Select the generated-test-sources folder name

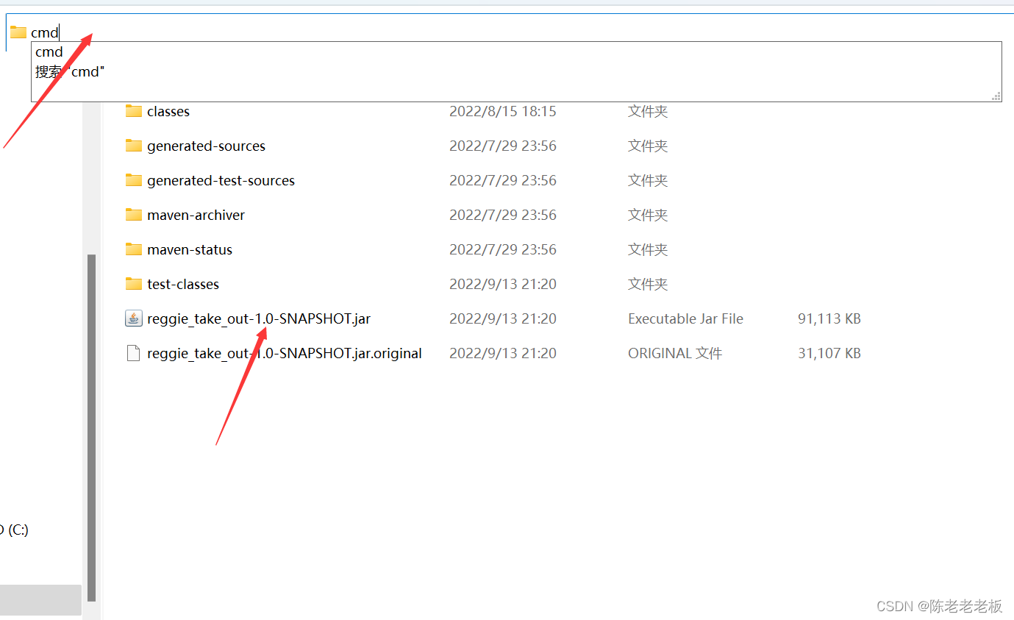[x=221, y=181]
